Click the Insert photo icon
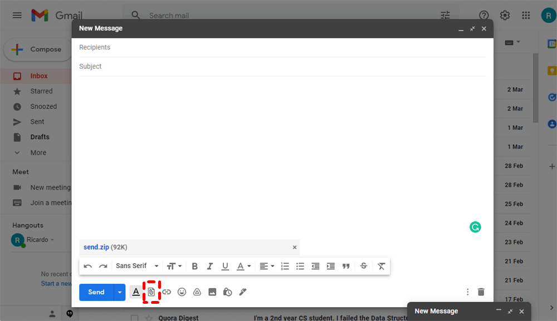This screenshot has height=321, width=557. pos(212,292)
